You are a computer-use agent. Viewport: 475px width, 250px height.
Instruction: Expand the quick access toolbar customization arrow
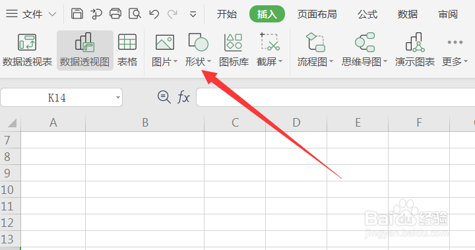point(193,15)
